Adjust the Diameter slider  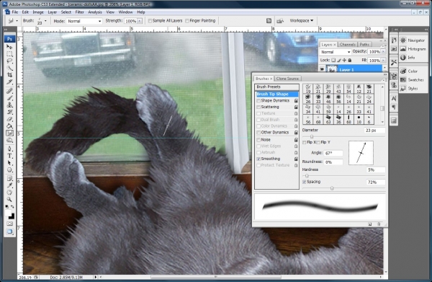pos(312,136)
